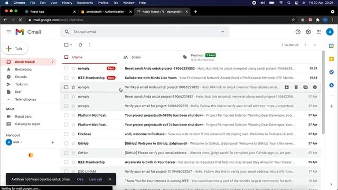Open Google Keep side panel

pyautogui.click(x=332, y=59)
